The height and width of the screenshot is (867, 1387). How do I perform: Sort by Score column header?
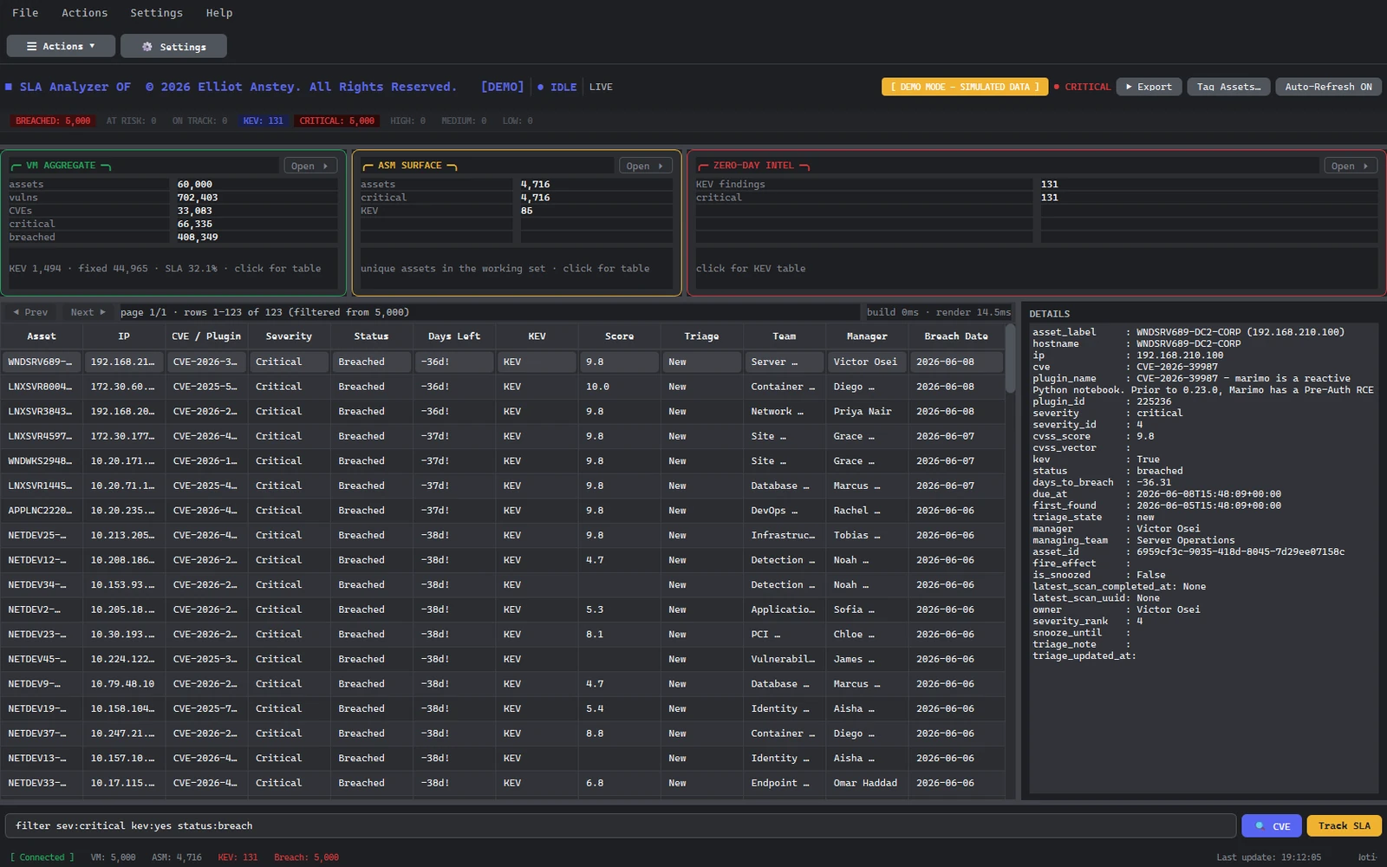pyautogui.click(x=619, y=336)
